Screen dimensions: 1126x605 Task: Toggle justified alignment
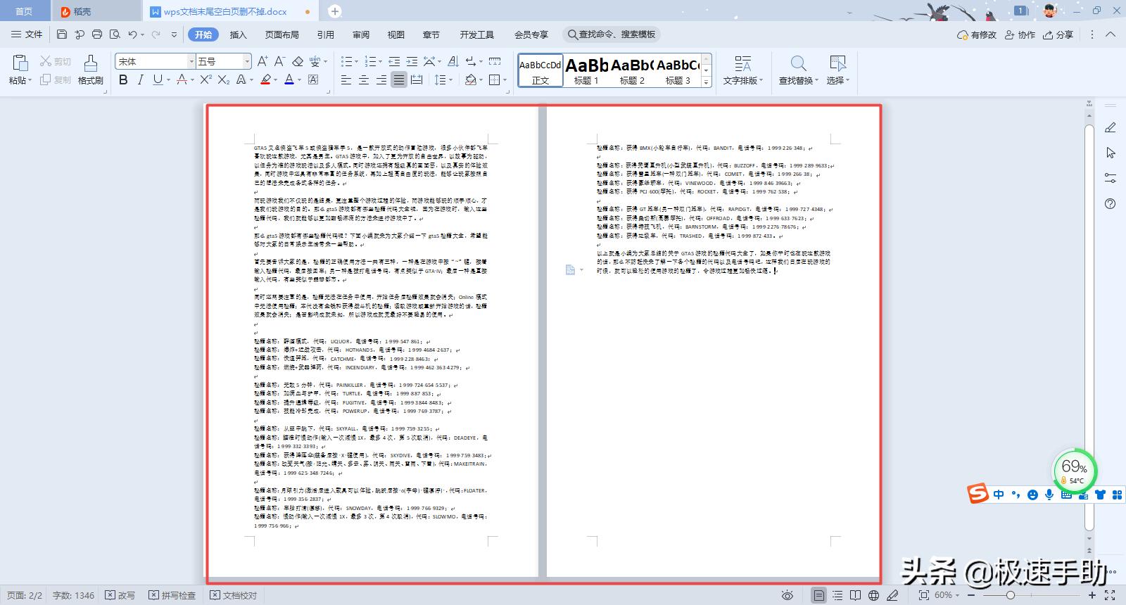399,80
